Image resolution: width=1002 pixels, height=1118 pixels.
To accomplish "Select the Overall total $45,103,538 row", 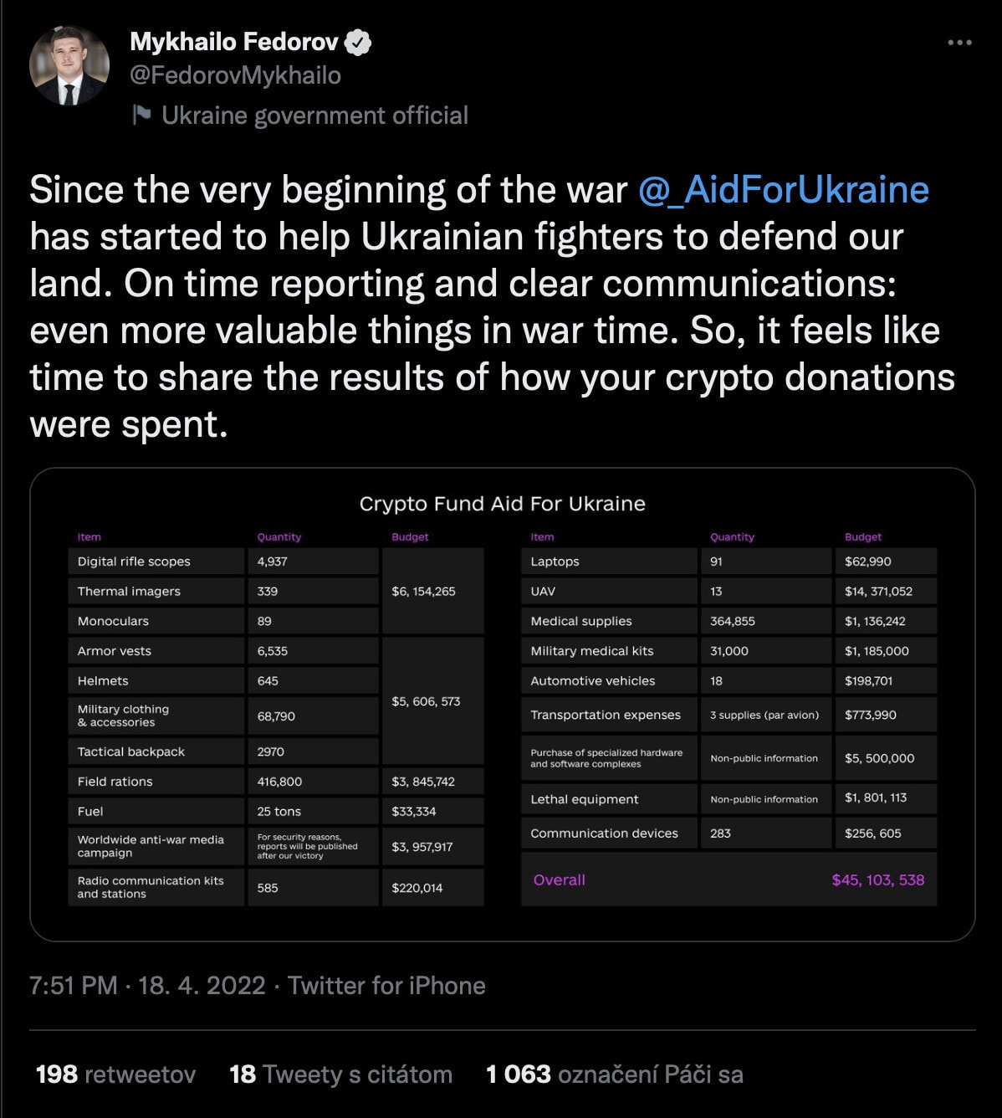I will tap(728, 880).
